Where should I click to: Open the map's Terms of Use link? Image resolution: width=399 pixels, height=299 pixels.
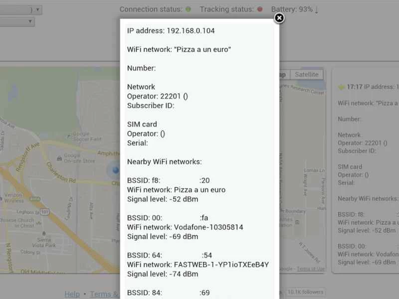[x=309, y=268]
